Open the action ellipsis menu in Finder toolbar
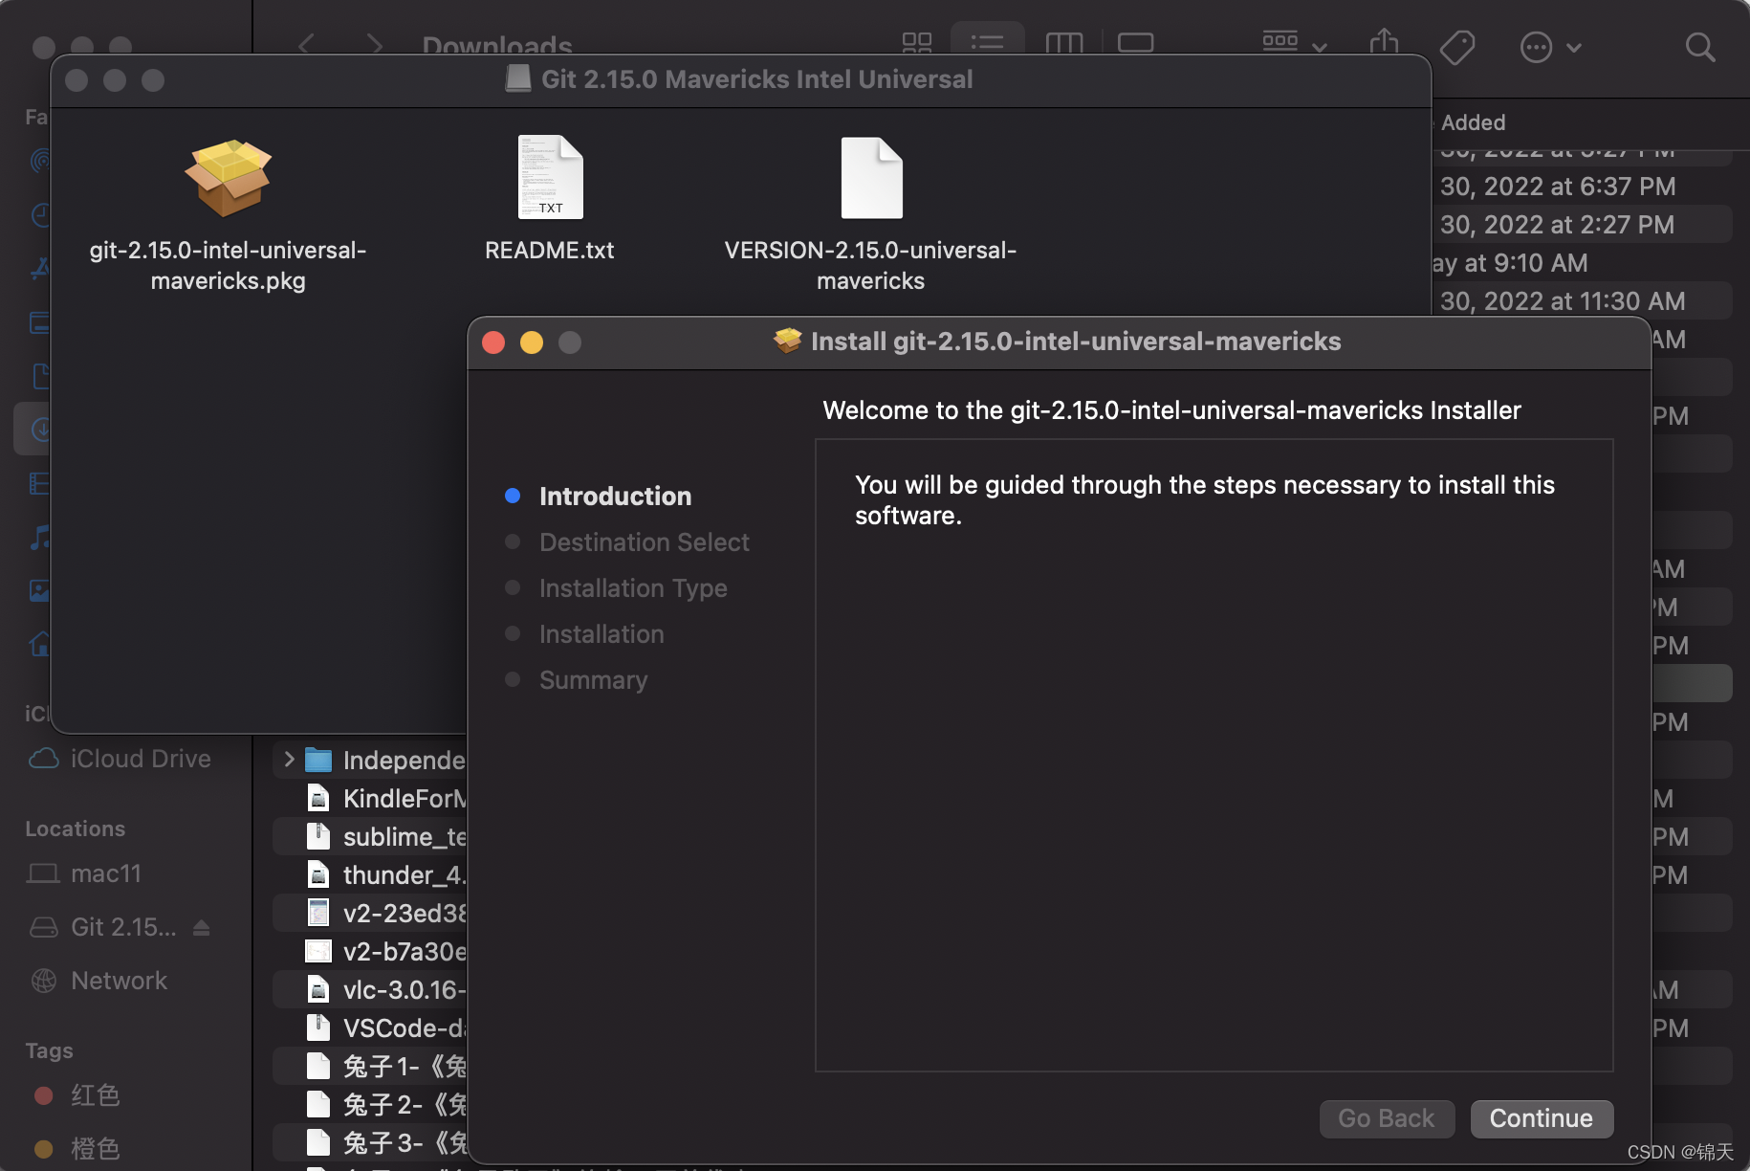 point(1550,47)
